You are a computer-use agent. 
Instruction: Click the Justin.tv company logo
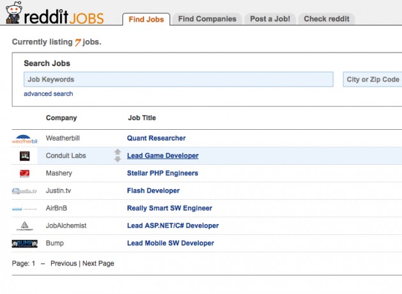[x=25, y=191]
